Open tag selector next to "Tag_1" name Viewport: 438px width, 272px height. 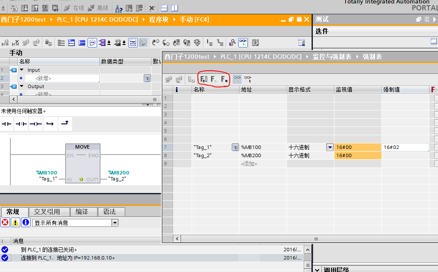coord(235,147)
